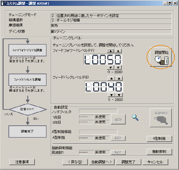The height and width of the screenshot is (170, 179).
Task: Click the 周波数1 frequency value field
Action: coord(87,152)
